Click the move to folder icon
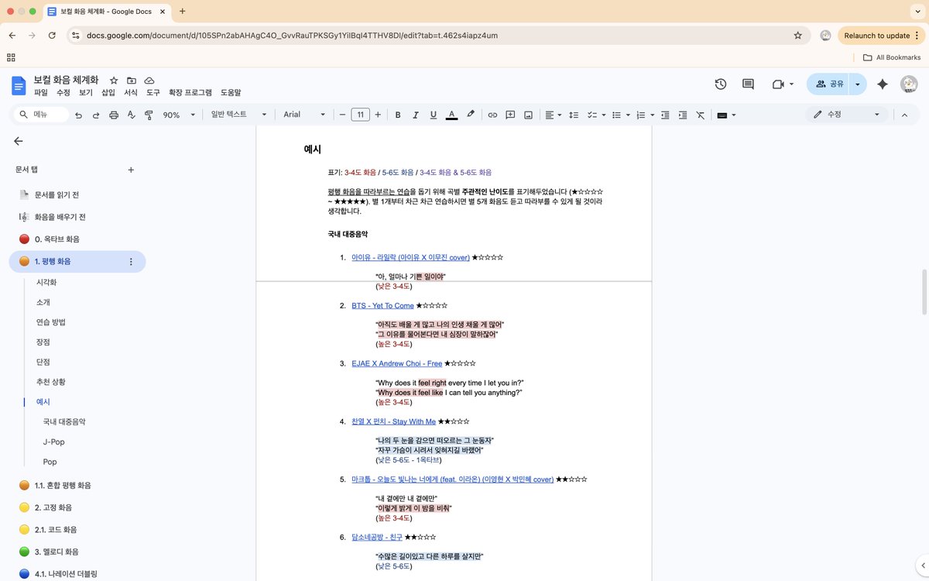 point(132,81)
